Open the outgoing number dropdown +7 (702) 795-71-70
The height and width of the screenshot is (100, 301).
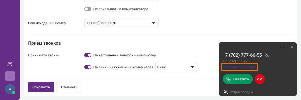[121, 23]
